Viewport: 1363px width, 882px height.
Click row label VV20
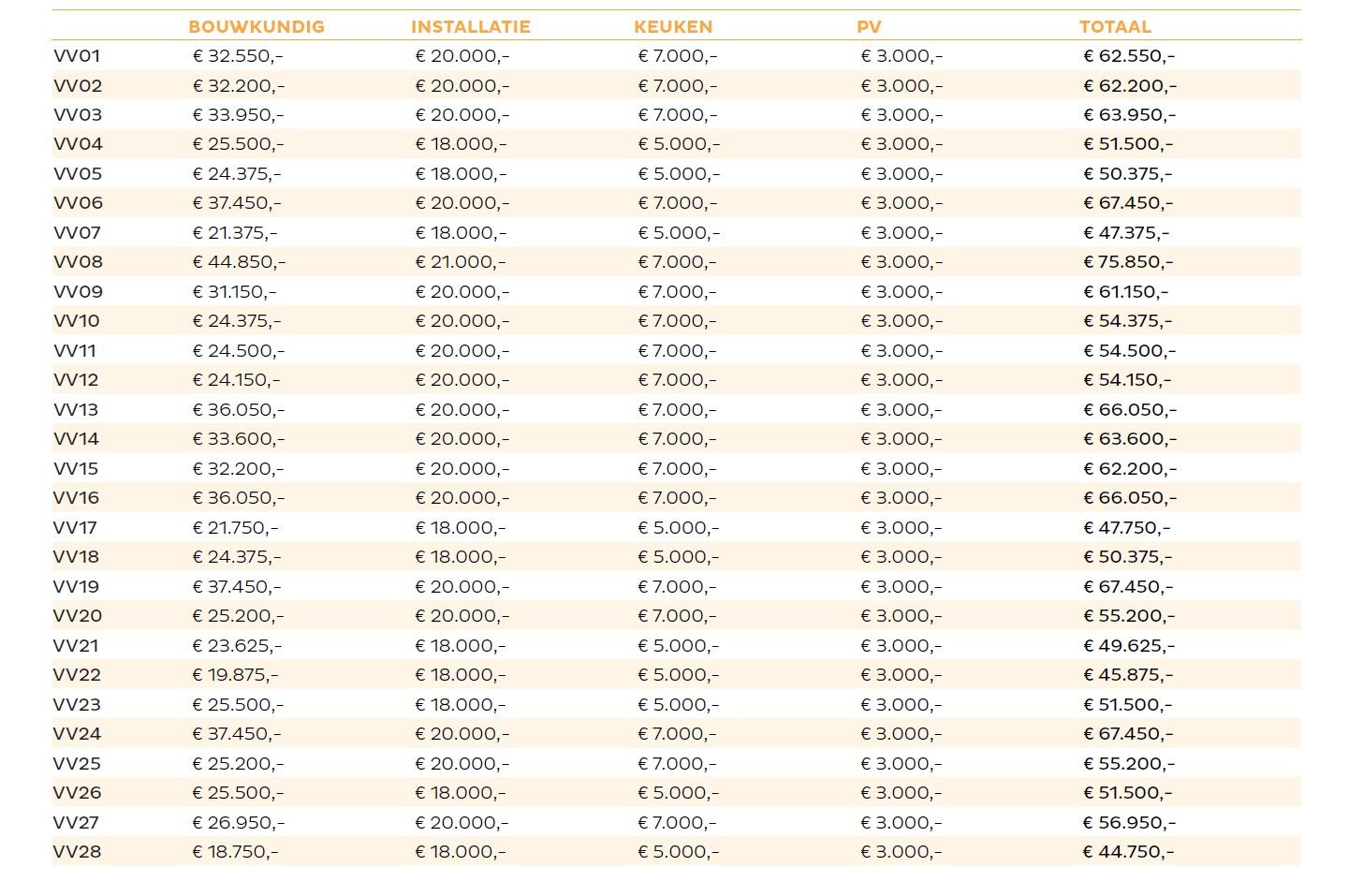78,616
